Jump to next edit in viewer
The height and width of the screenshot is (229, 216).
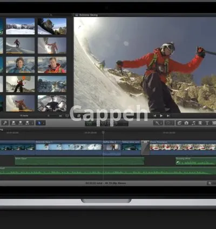[x=168, y=116]
